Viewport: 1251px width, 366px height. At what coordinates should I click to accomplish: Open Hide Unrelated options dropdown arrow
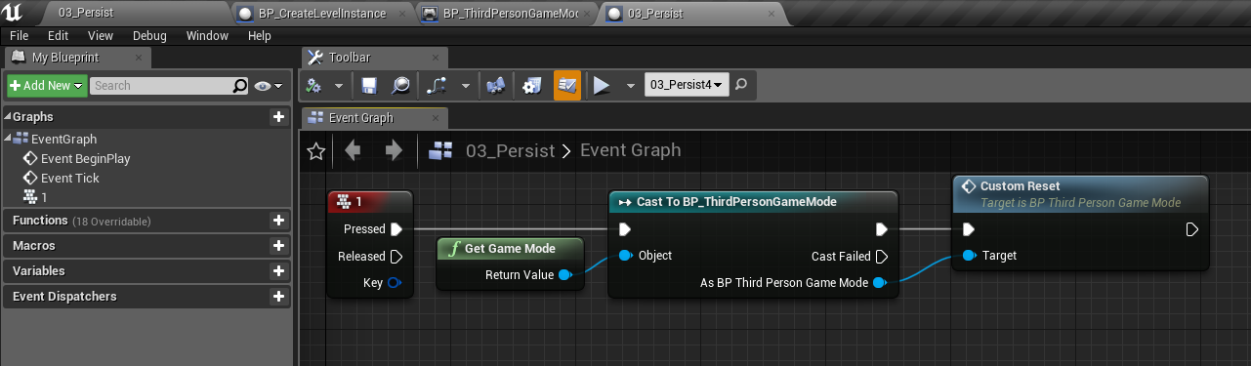pyautogui.click(x=465, y=85)
